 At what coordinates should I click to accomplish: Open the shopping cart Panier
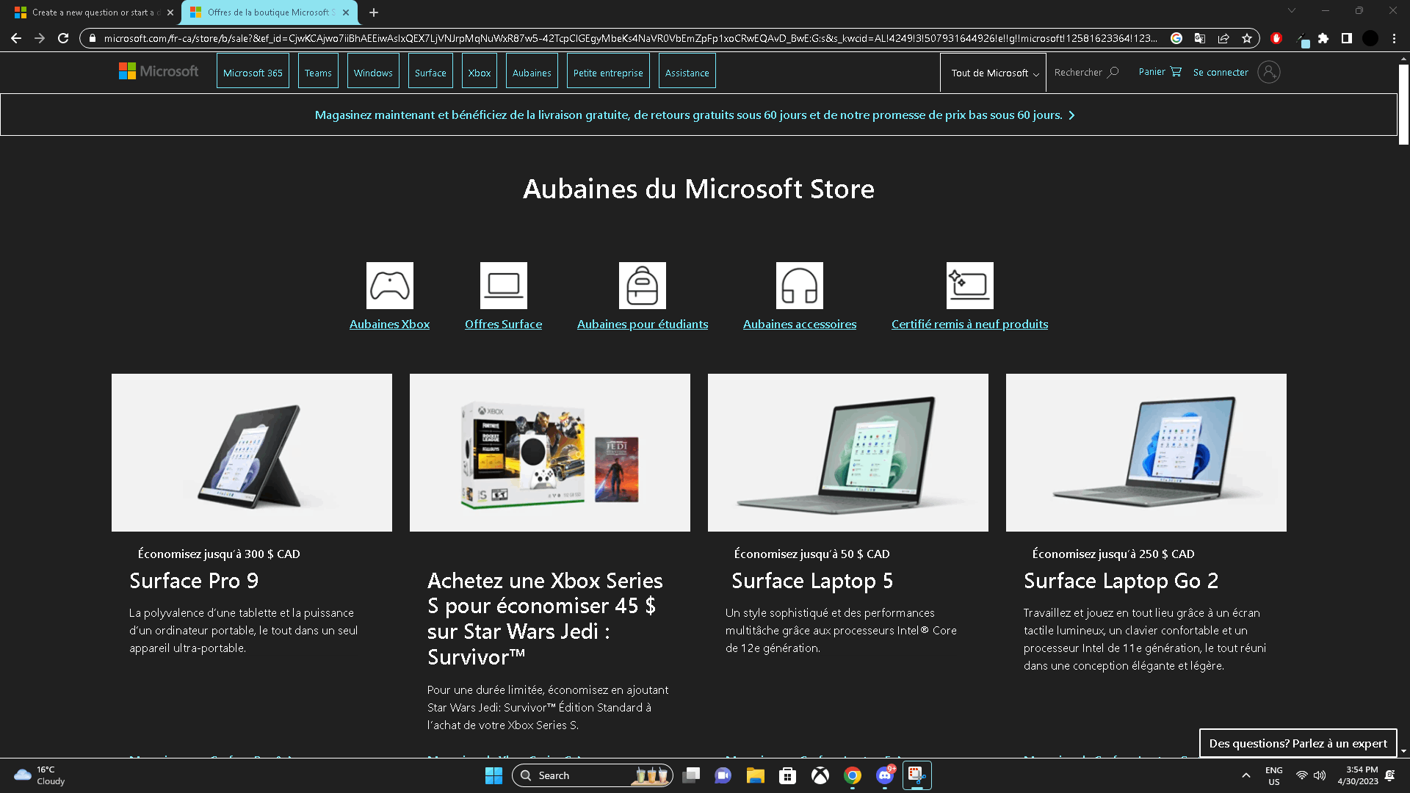tap(1160, 72)
